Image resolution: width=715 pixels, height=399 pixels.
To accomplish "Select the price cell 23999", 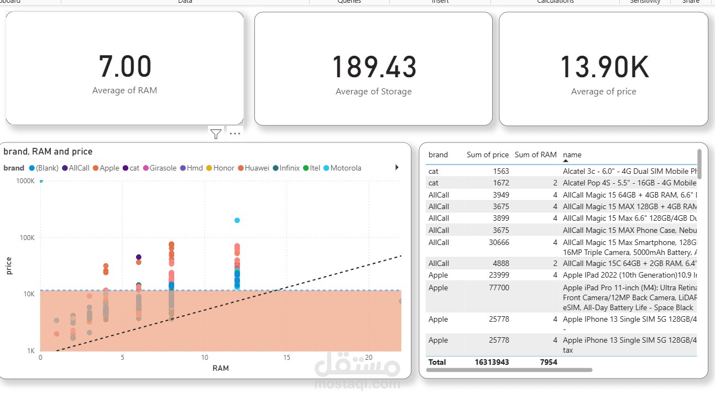I will pyautogui.click(x=498, y=275).
